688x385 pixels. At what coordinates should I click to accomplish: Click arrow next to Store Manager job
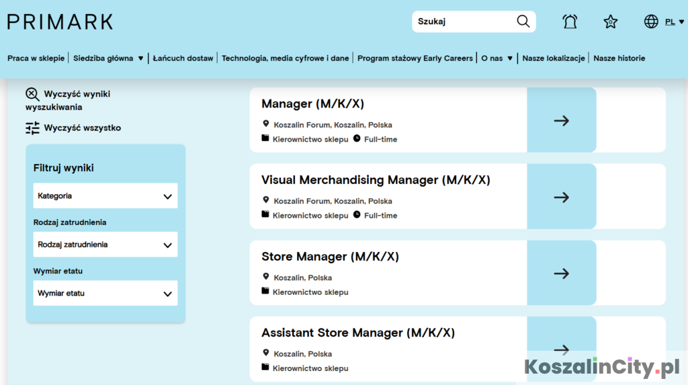click(x=561, y=273)
